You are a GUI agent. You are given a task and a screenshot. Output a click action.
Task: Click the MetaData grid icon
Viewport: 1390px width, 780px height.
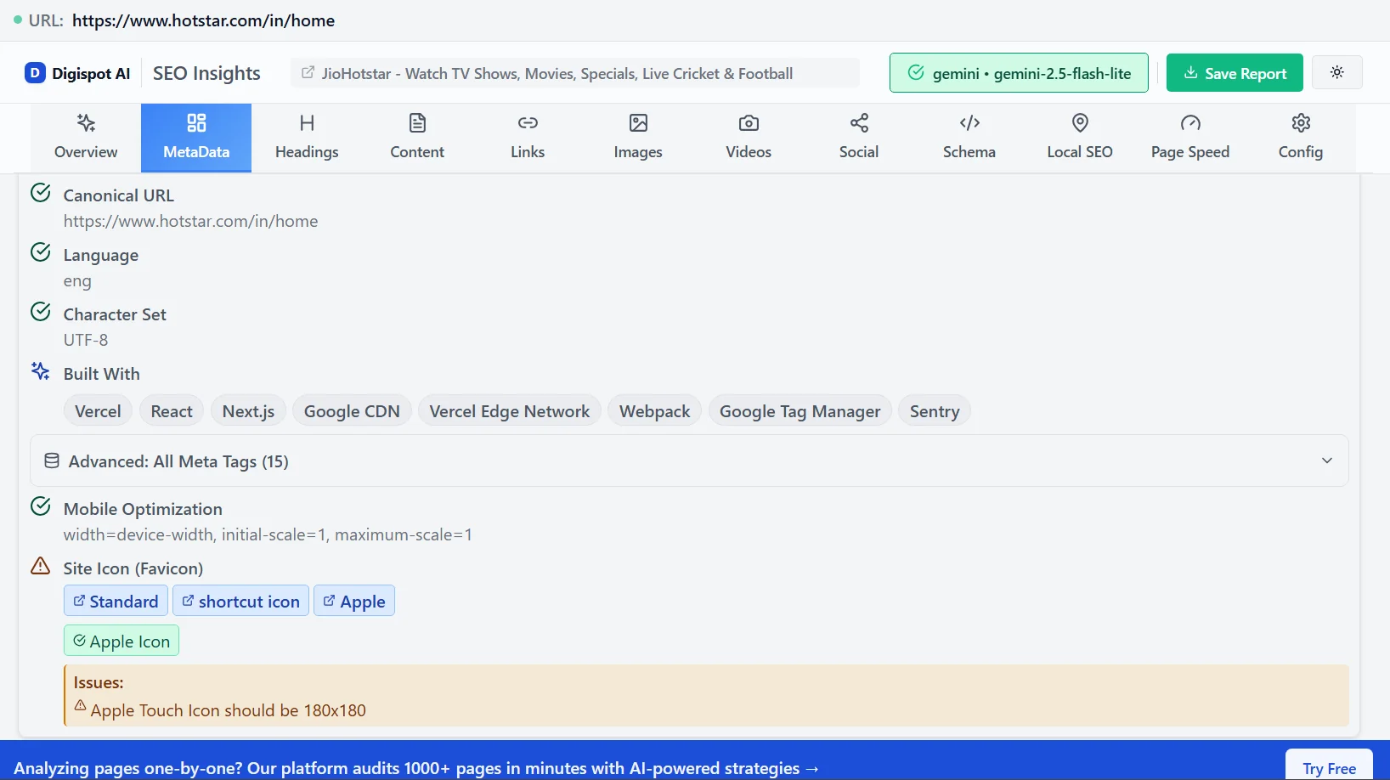pos(196,123)
